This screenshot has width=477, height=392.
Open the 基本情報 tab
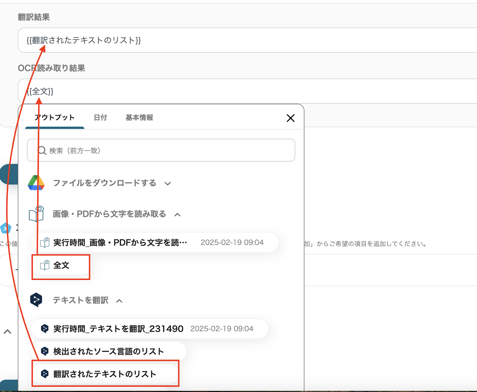(x=139, y=117)
